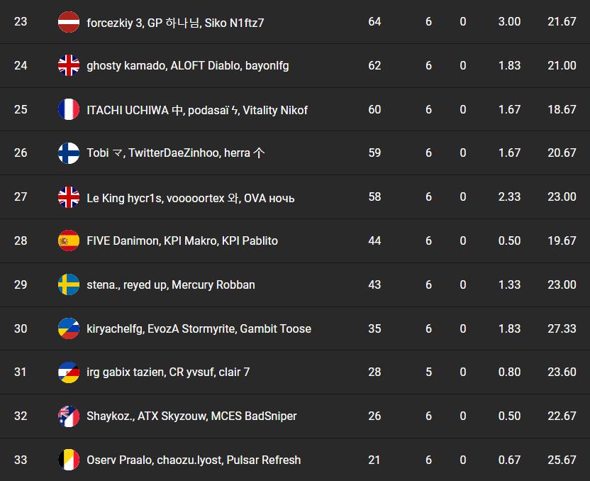Click the mixed flag beside Shaykoz.
Screen dimensions: 590x481
[x=69, y=416]
